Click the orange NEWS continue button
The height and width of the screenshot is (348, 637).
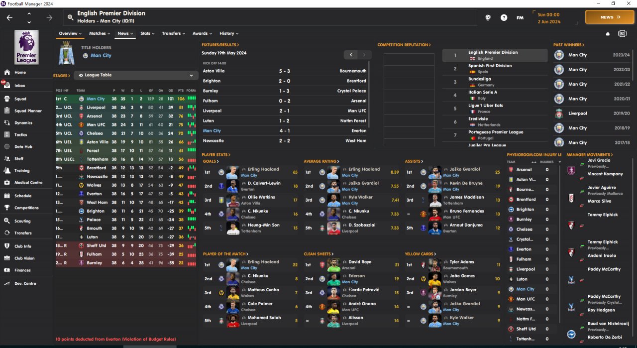pyautogui.click(x=610, y=17)
